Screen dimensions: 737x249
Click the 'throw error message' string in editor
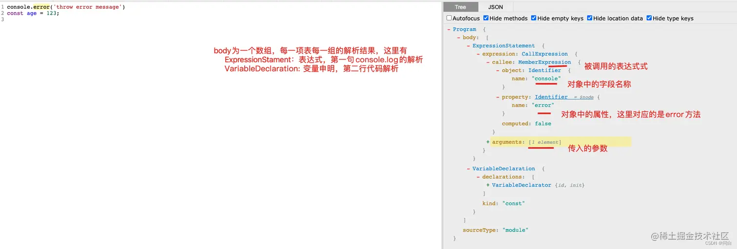[x=87, y=7]
